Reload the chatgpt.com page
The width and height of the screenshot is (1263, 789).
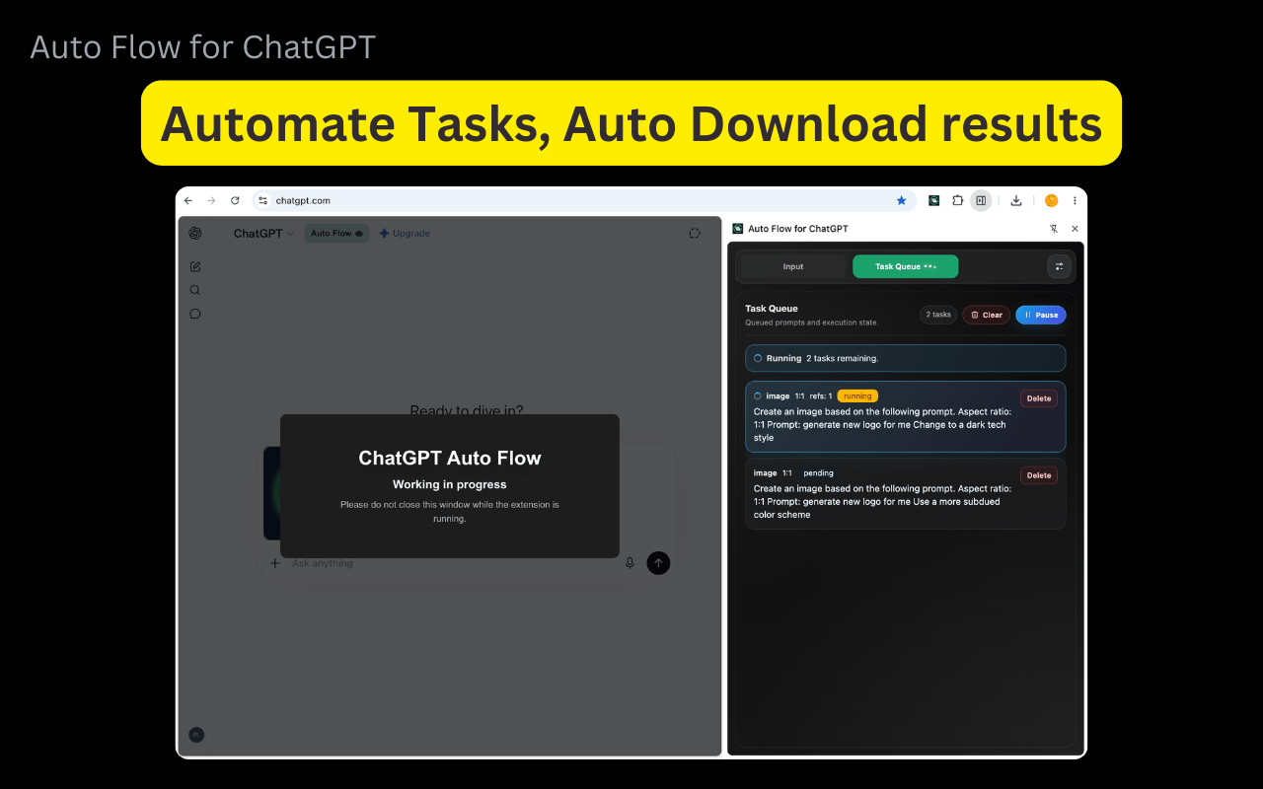[235, 200]
